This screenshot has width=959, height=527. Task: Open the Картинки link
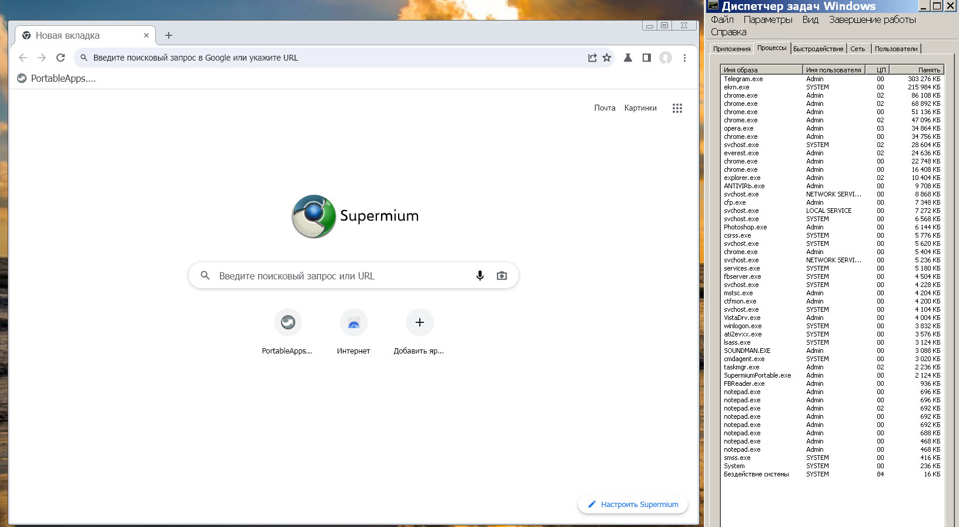[x=640, y=108]
